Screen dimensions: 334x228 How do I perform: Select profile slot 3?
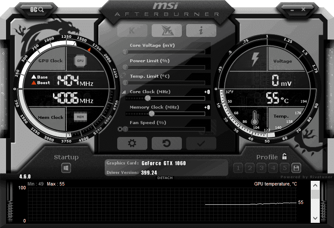(x=261, y=168)
